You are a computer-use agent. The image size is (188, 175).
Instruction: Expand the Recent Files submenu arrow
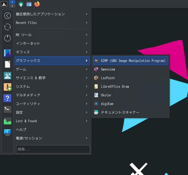coord(87,23)
